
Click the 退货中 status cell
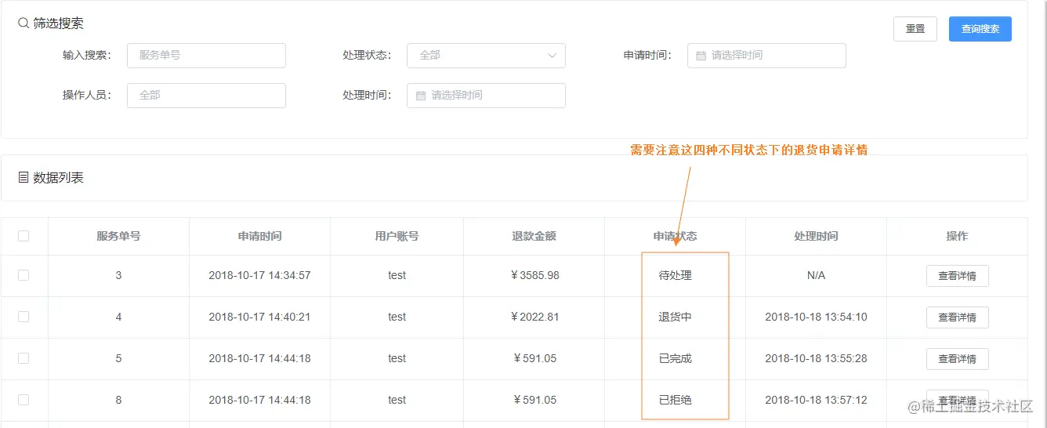[675, 317]
